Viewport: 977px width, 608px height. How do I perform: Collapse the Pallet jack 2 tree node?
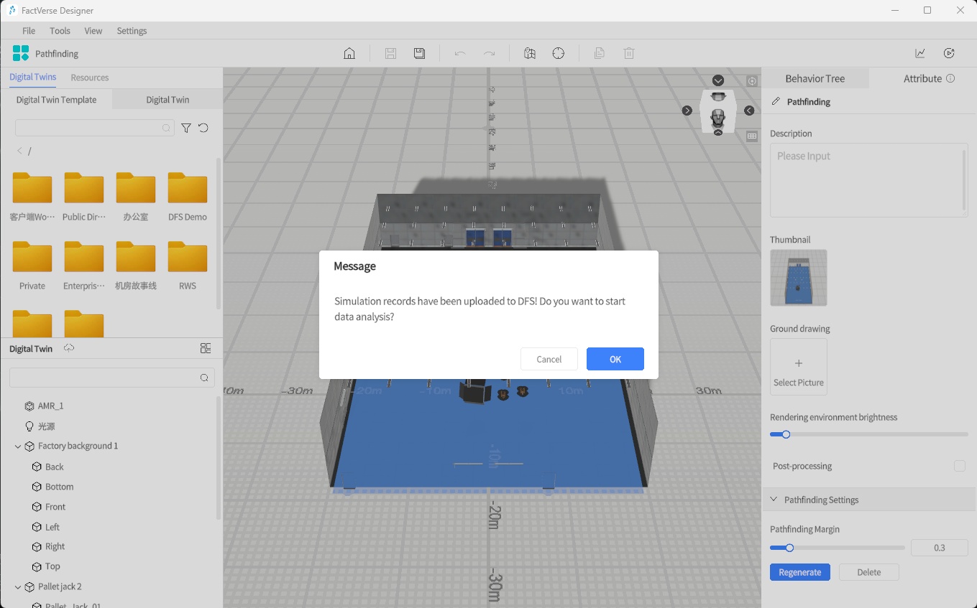18,587
